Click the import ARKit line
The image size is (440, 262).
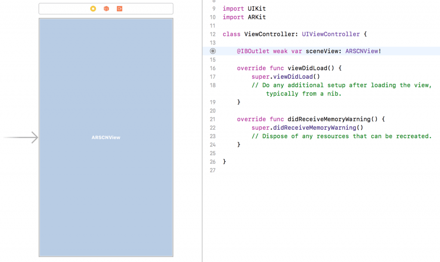pos(244,17)
